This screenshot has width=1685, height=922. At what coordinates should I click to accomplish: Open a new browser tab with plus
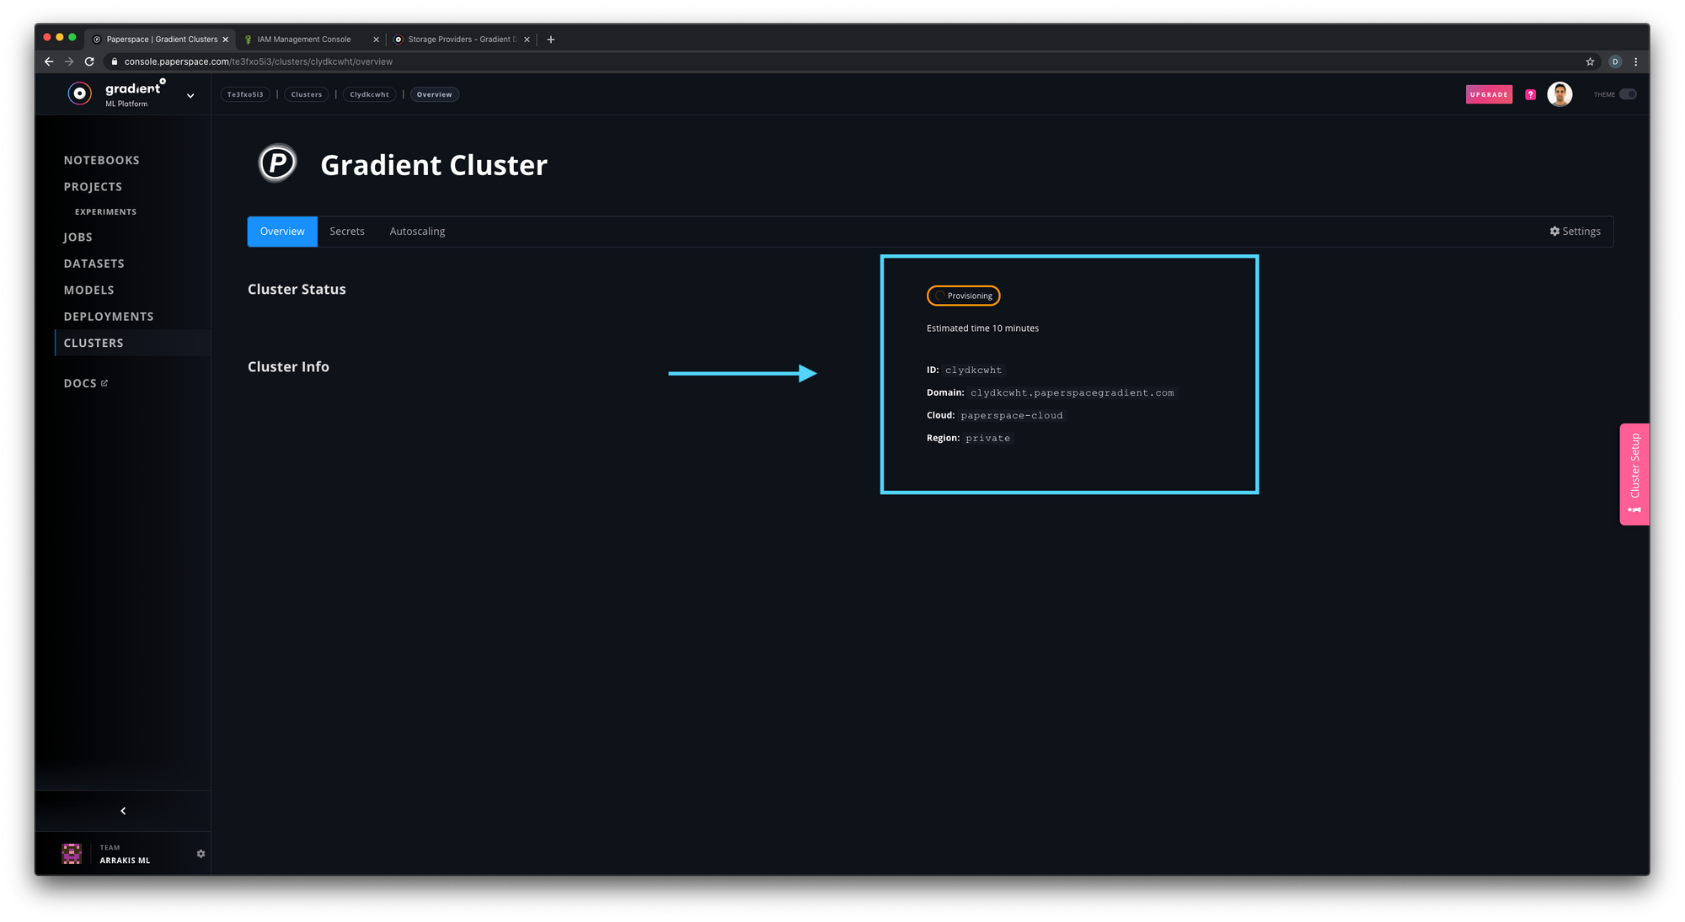(551, 40)
